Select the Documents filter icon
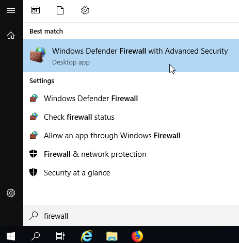This screenshot has height=243, width=239. pyautogui.click(x=60, y=10)
